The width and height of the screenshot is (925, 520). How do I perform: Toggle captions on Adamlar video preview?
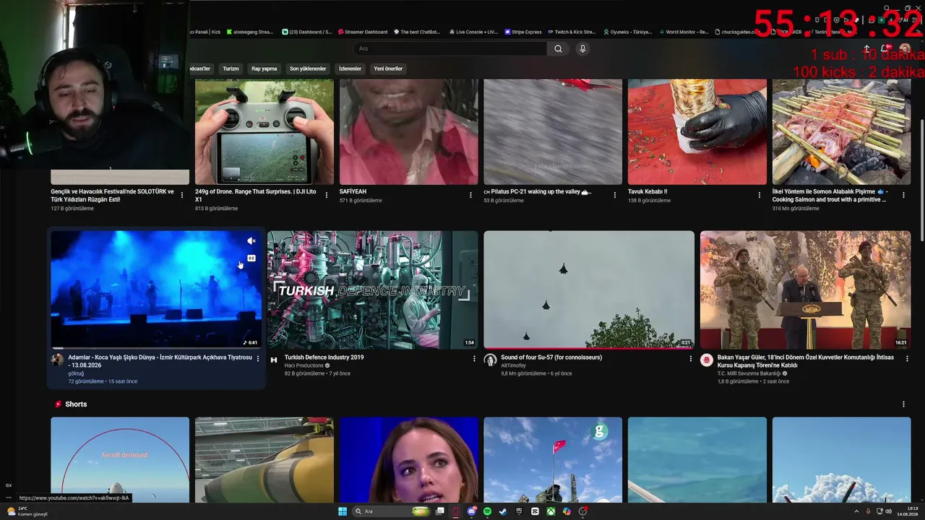coord(251,258)
